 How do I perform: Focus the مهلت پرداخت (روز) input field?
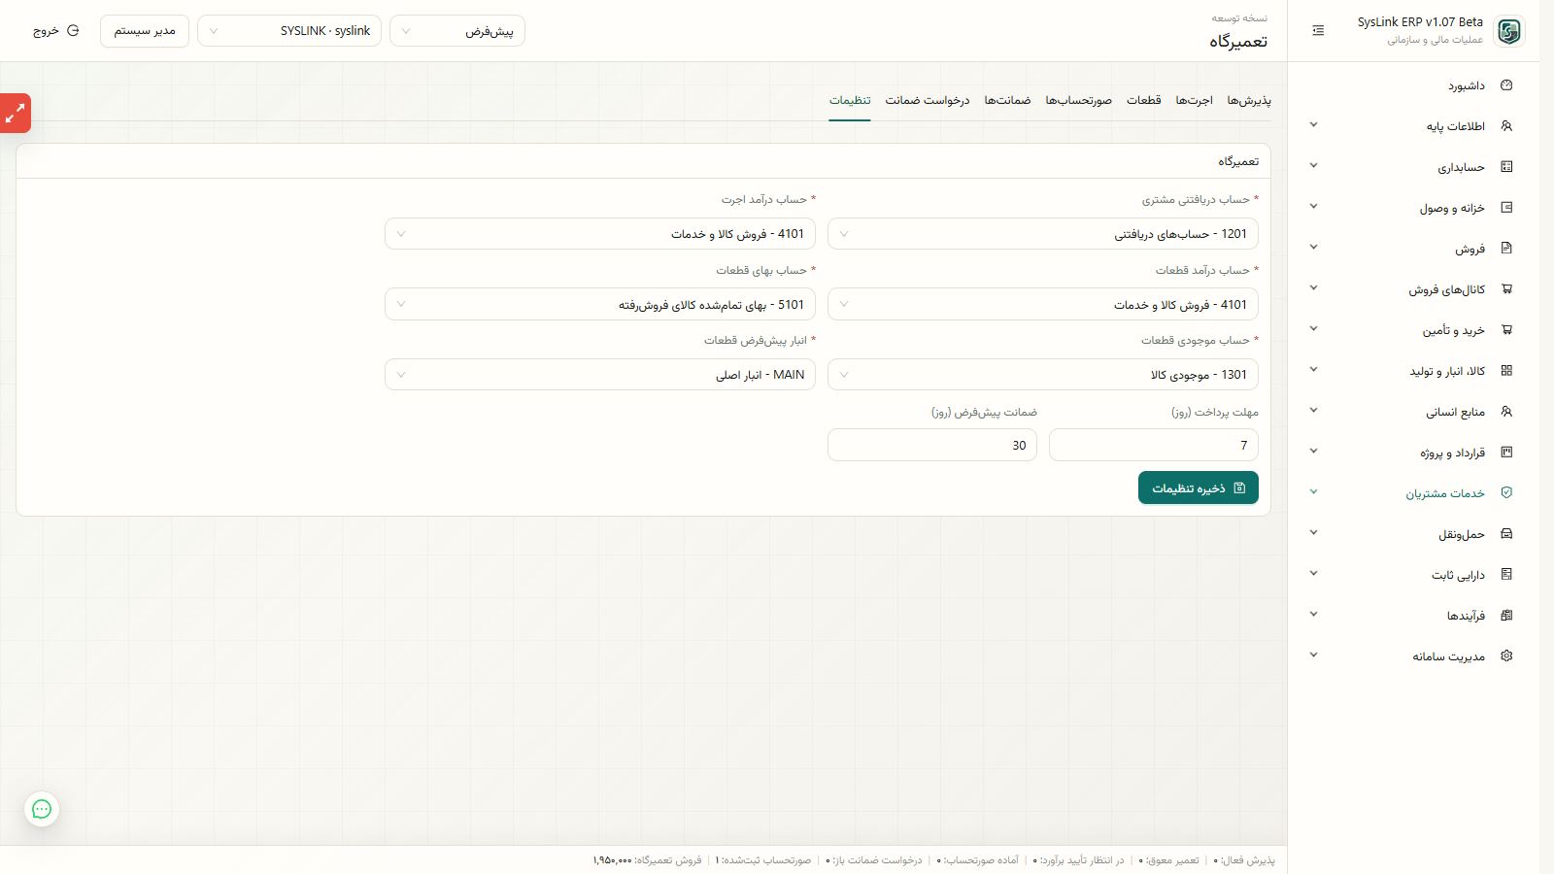(x=1154, y=445)
